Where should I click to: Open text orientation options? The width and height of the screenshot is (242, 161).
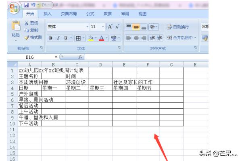click(x=153, y=27)
